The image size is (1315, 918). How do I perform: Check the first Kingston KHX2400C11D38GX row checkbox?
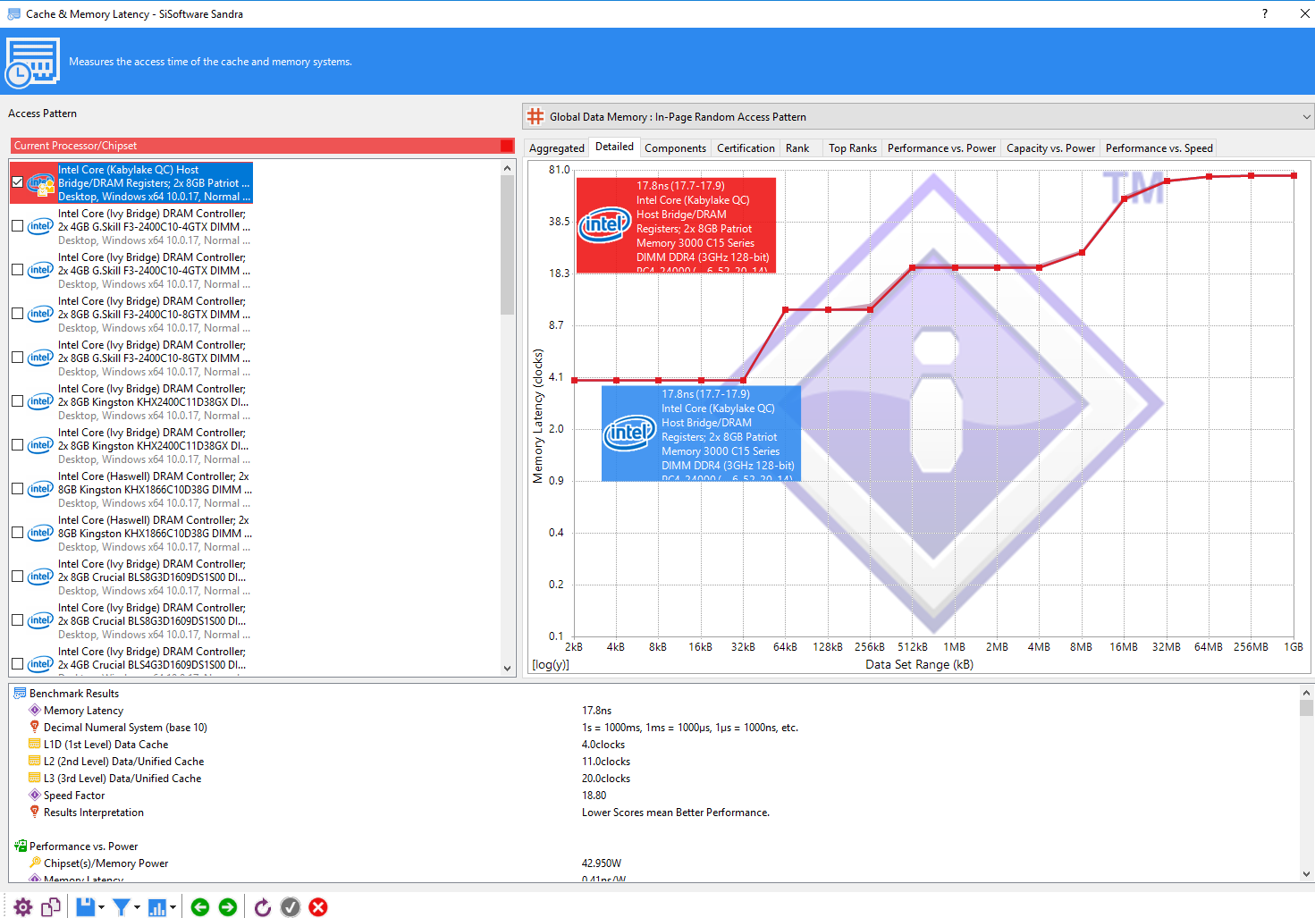[17, 401]
